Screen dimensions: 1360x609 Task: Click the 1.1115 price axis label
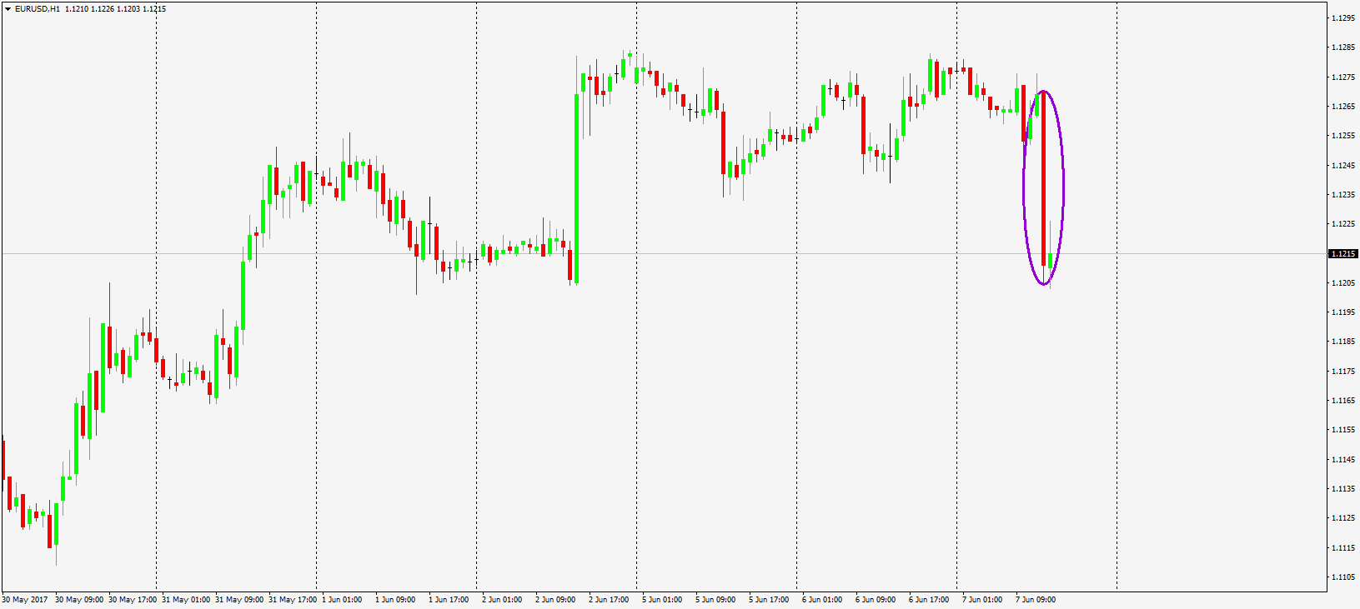pos(1343,548)
